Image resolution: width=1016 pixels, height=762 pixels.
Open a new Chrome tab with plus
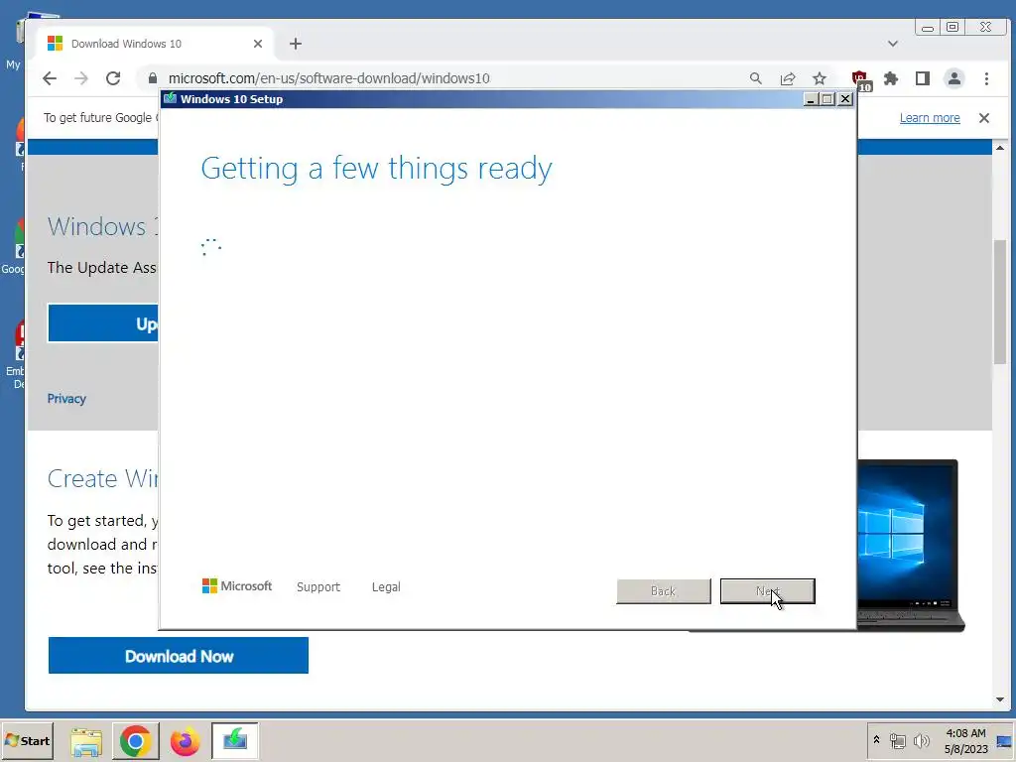[x=296, y=44]
